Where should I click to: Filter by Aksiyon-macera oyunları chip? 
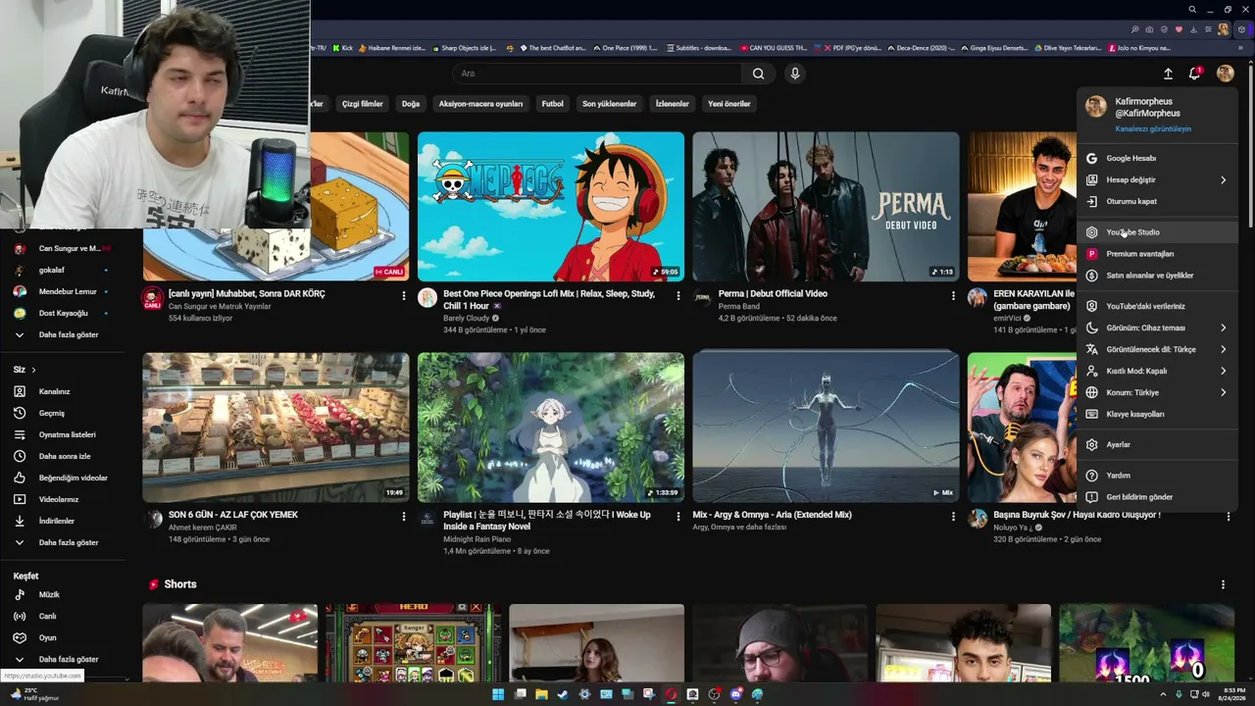(x=480, y=104)
